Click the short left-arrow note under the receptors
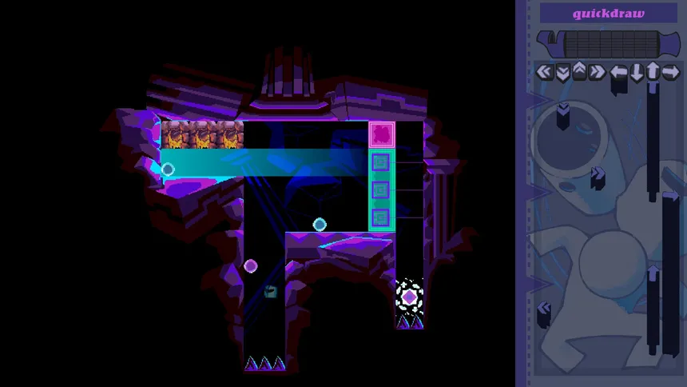This screenshot has height=387, width=687. point(619,86)
